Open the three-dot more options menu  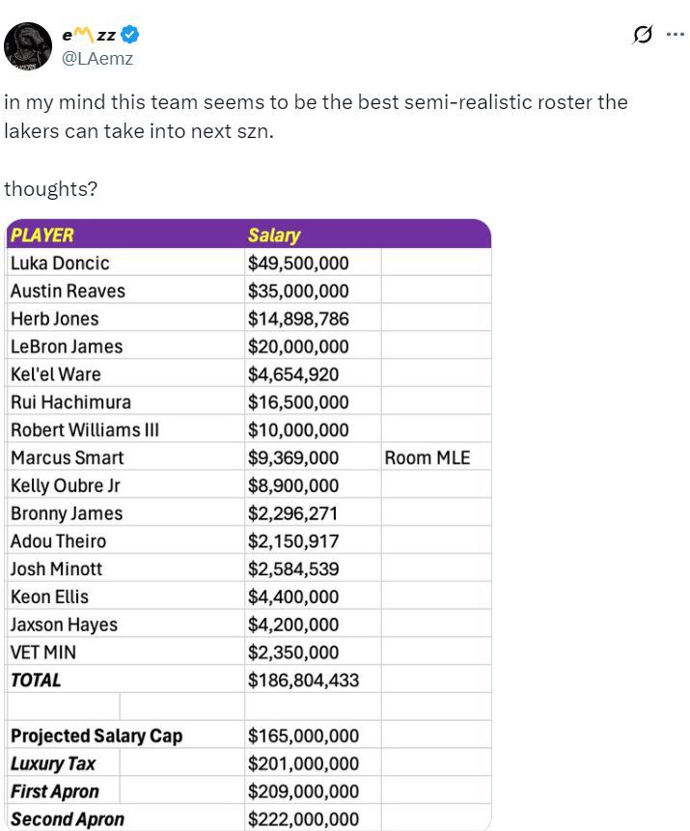click(676, 35)
